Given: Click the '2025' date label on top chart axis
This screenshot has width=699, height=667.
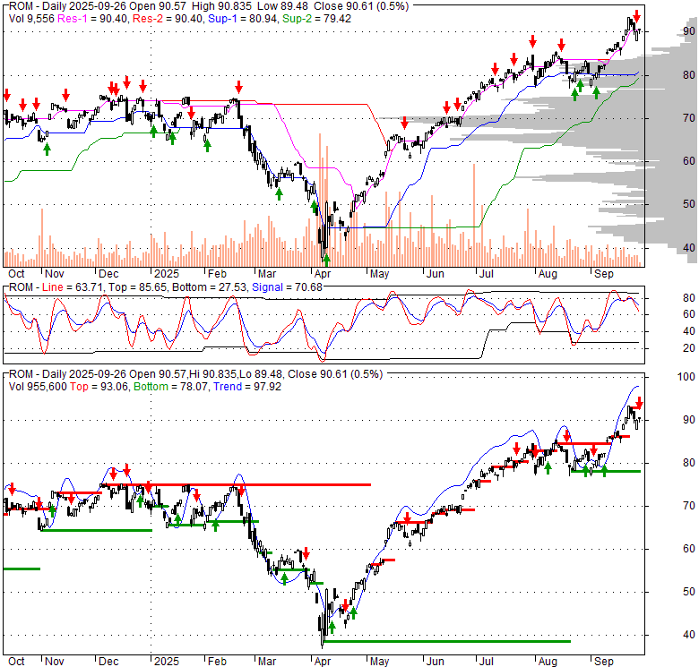Looking at the screenshot, I should click(x=167, y=274).
